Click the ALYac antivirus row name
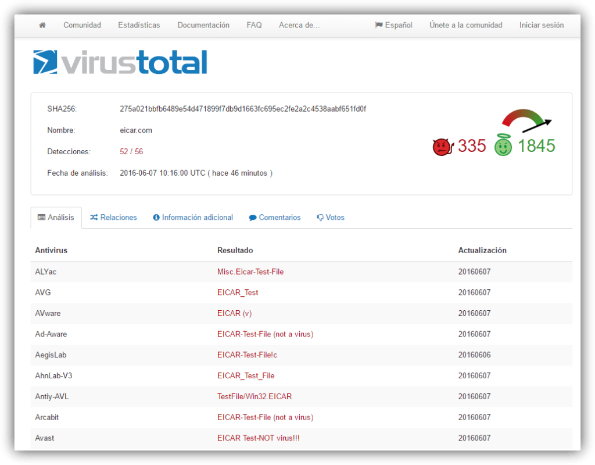The image size is (595, 465). pos(45,272)
